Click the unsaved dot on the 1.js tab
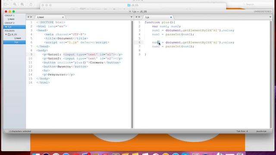The width and height of the screenshot is (276, 155). click(x=171, y=17)
